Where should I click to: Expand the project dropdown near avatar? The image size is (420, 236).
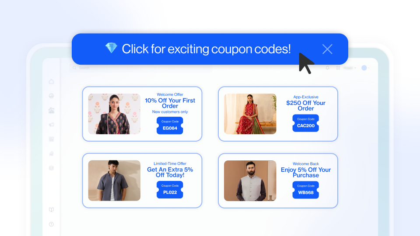350,68
